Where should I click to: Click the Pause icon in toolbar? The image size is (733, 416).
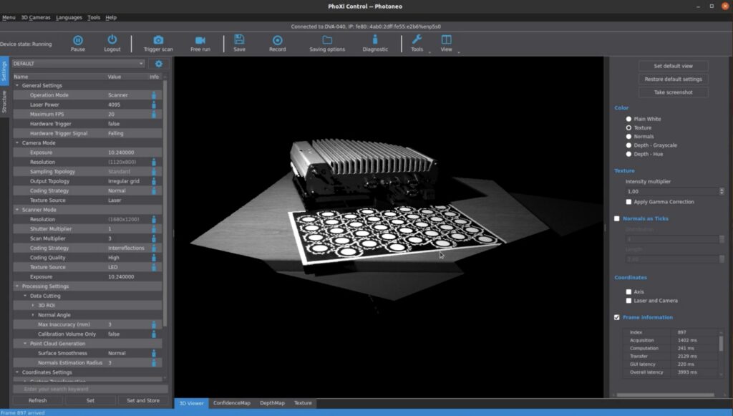click(x=78, y=40)
